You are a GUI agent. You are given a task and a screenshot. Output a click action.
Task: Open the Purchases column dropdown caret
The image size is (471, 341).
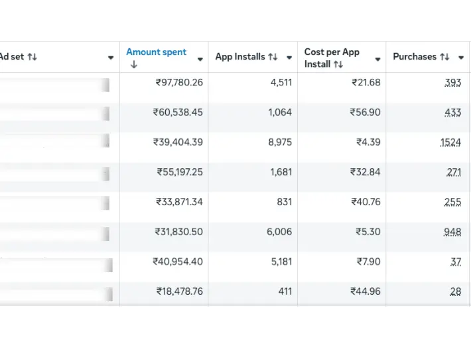(461, 58)
